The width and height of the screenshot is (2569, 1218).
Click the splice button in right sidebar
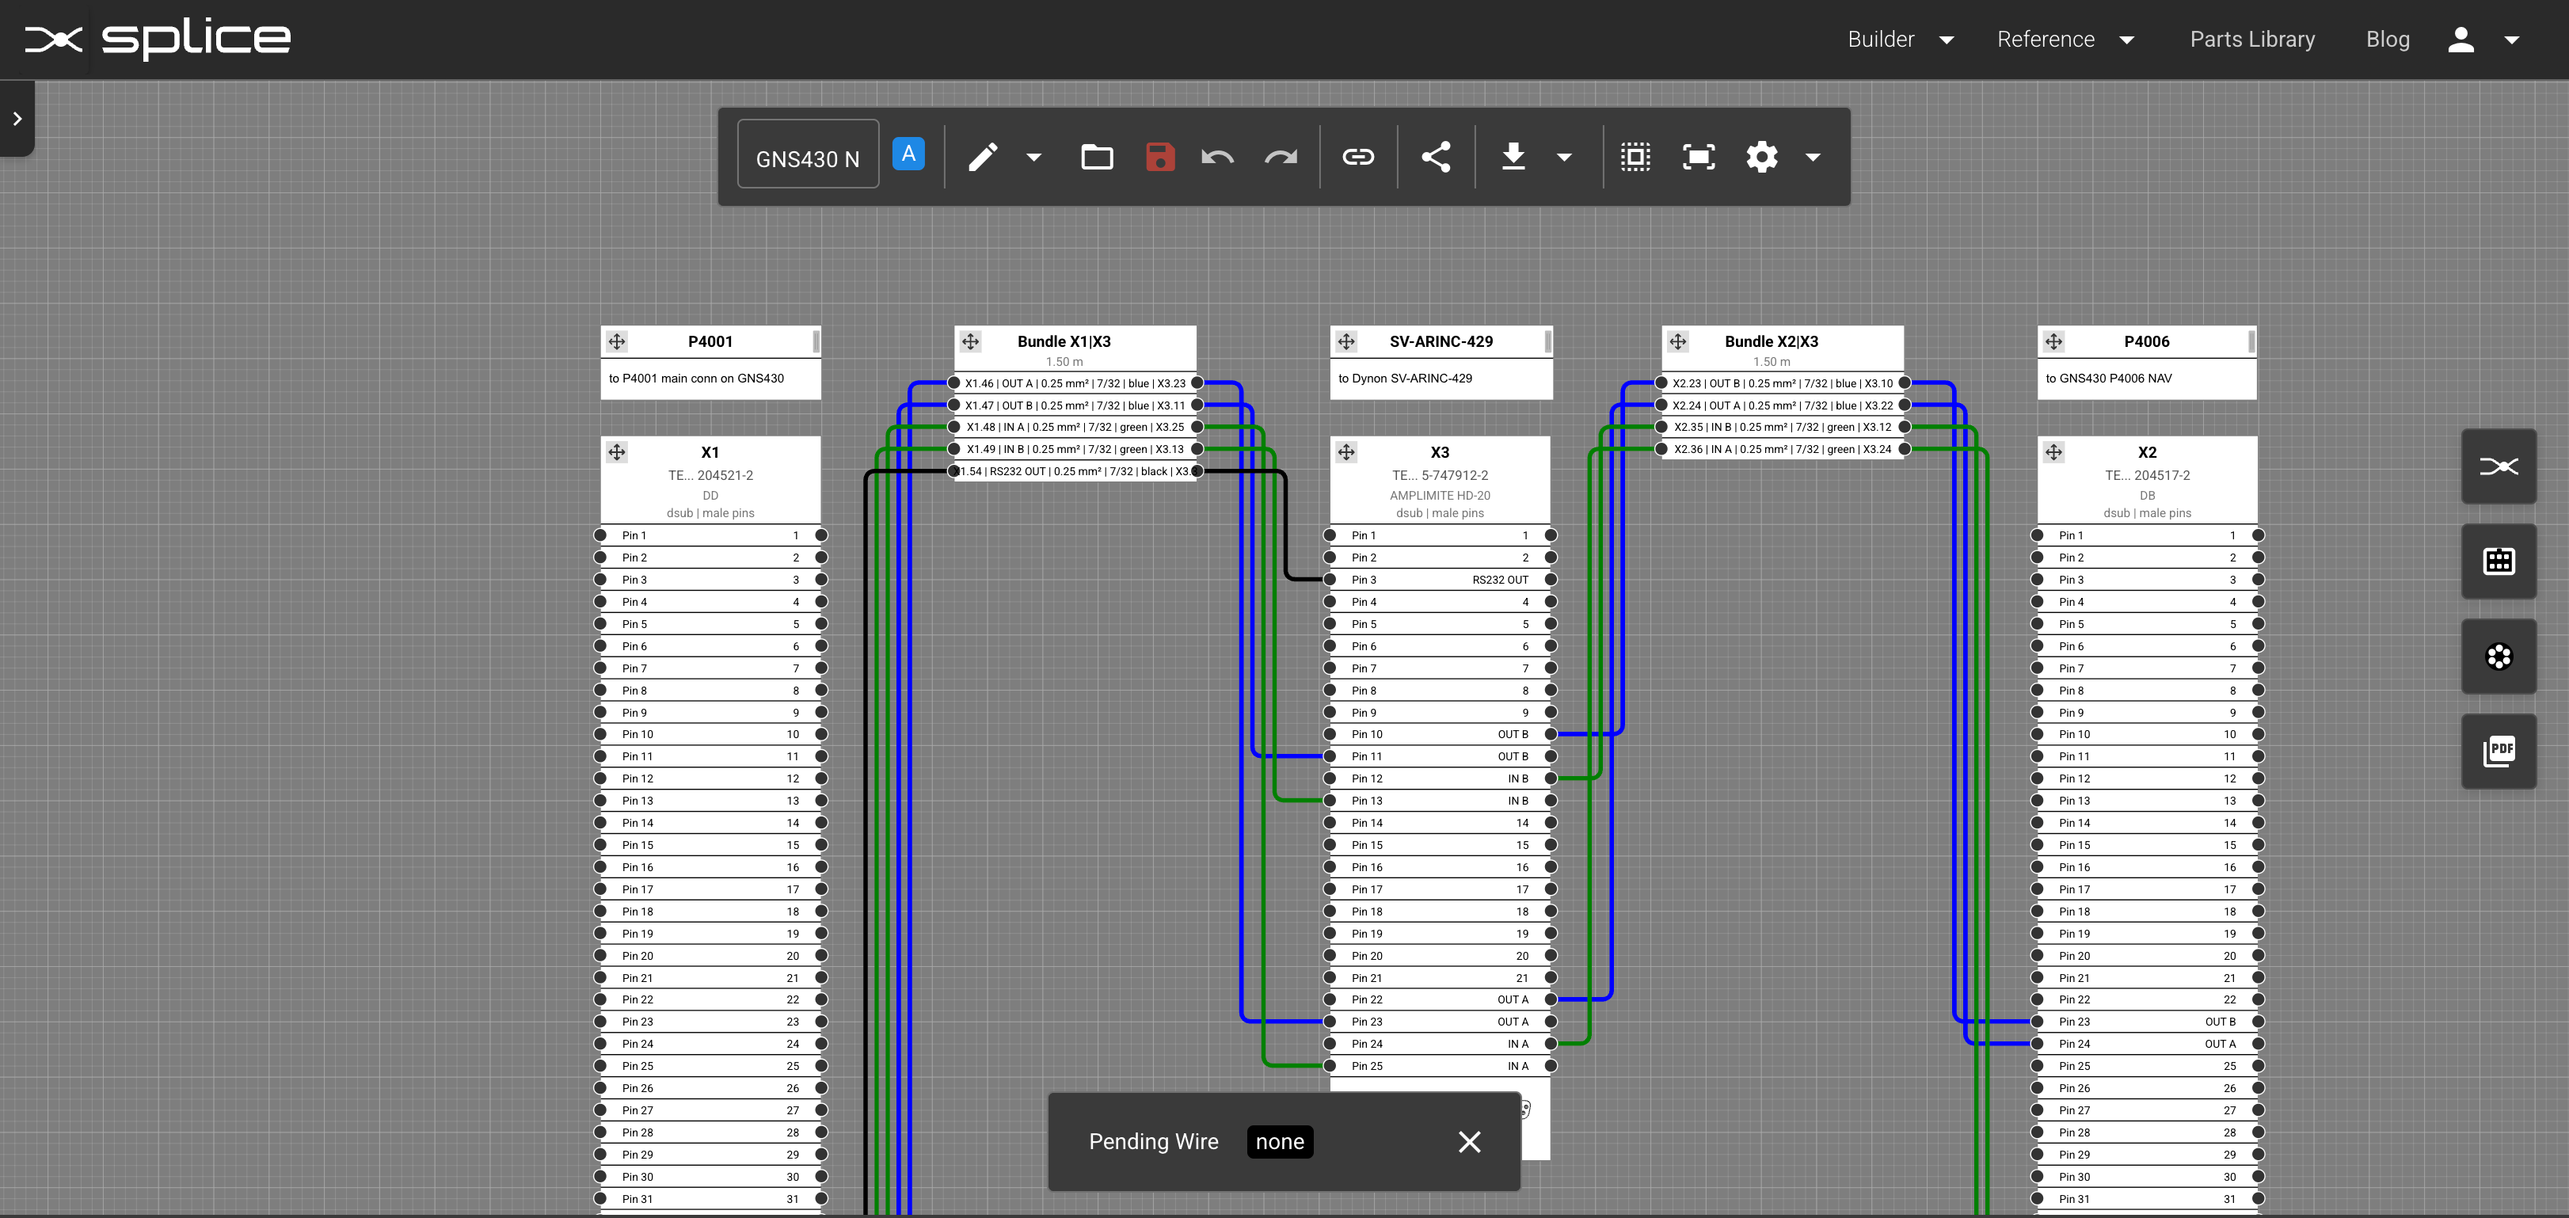click(2499, 466)
